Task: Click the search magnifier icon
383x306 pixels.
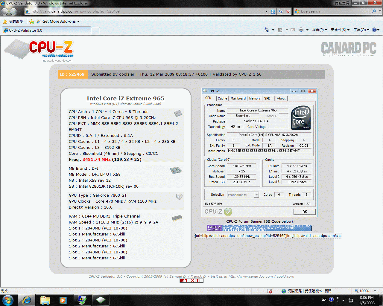Action: (x=374, y=11)
